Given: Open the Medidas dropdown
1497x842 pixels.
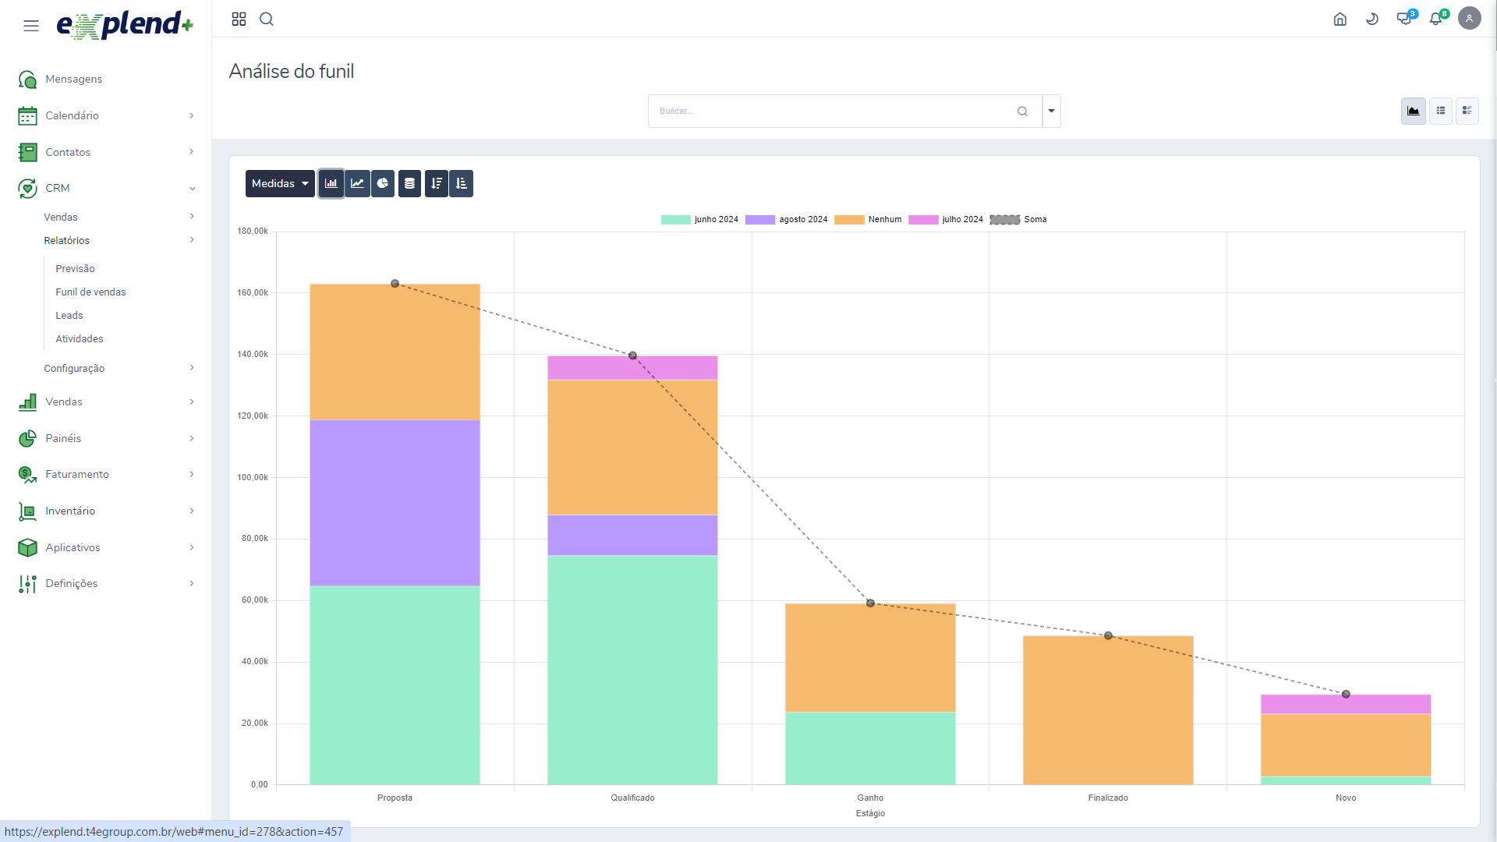Looking at the screenshot, I should [280, 183].
